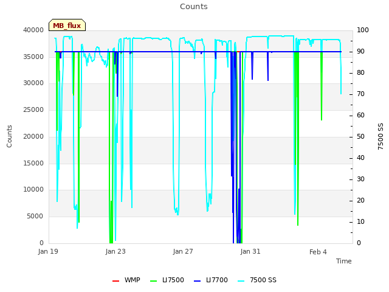Click the 60 right axis value
Screen dimensions: 389x292
[360, 115]
